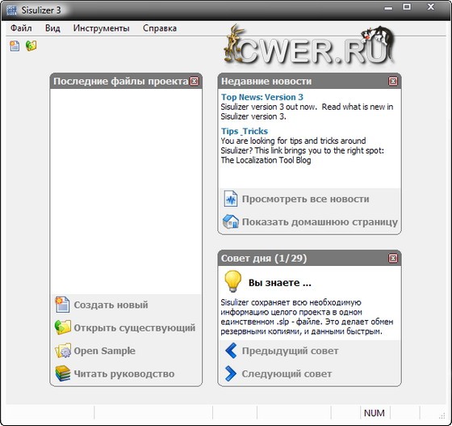Close the Последние файлы проекта panel
Image resolution: width=452 pixels, height=426 pixels.
pyautogui.click(x=195, y=81)
